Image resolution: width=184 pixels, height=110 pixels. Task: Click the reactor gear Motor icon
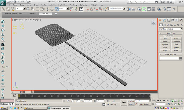click(x=3, y=62)
